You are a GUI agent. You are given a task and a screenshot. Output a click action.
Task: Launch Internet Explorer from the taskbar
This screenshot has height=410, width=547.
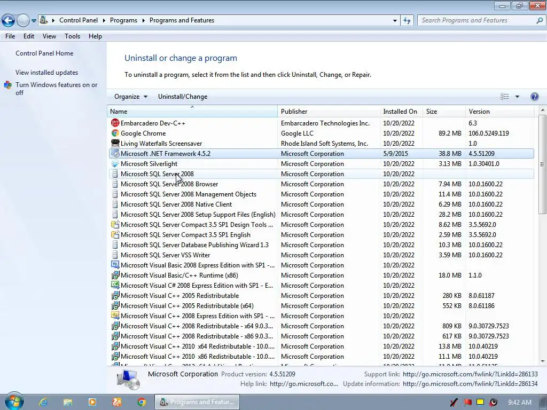pyautogui.click(x=43, y=402)
